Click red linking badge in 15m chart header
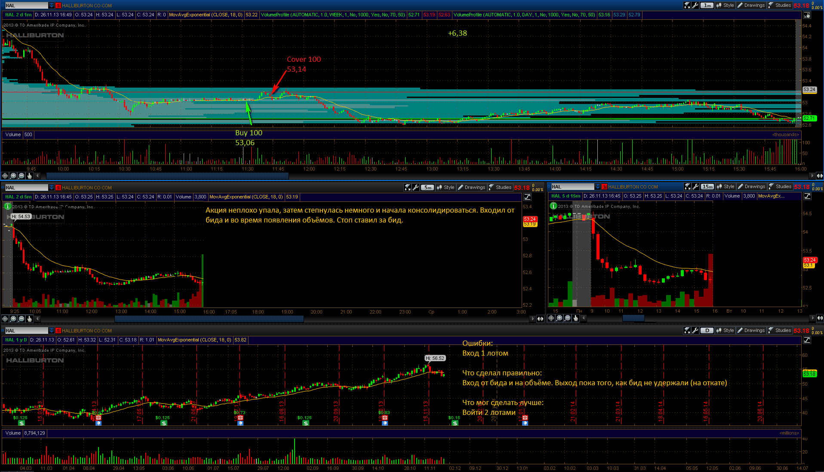Viewport: 824px width, 472px height. (605, 187)
